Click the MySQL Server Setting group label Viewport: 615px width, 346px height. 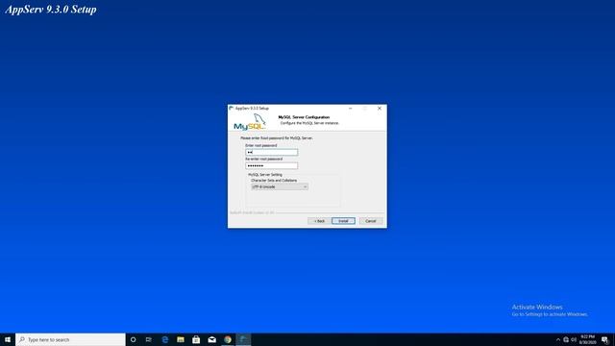265,175
